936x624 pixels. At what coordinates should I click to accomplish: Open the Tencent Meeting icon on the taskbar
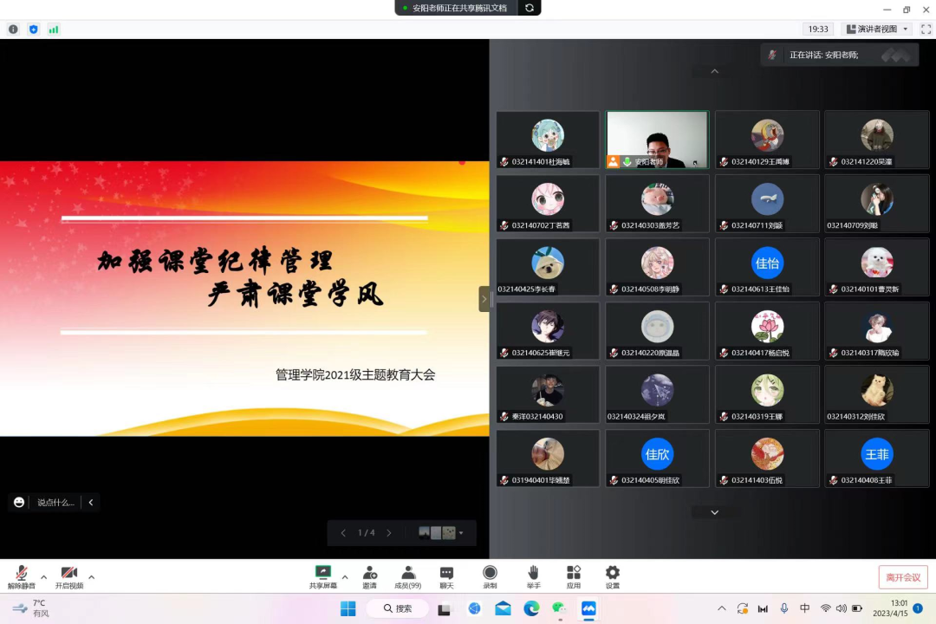pos(588,608)
